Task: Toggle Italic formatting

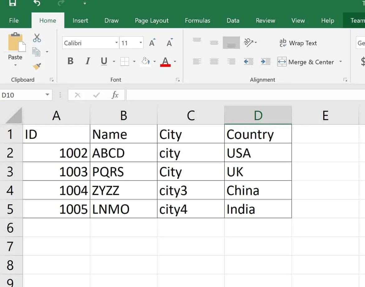Action: click(87, 61)
